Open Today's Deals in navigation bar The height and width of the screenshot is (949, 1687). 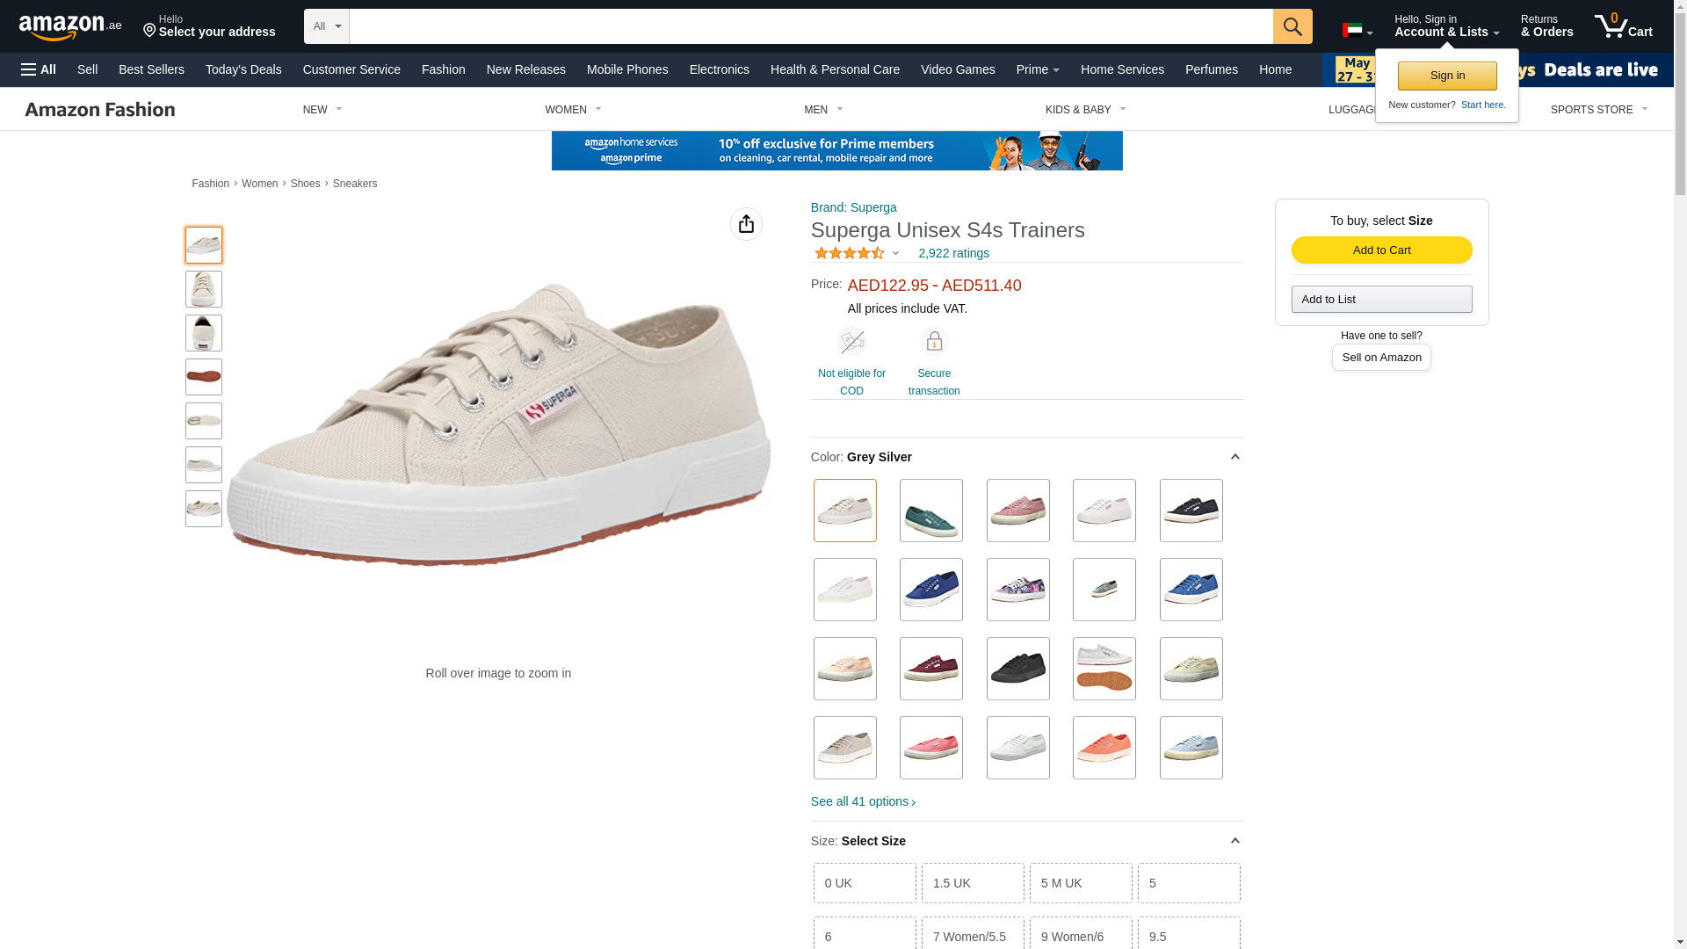point(243,69)
